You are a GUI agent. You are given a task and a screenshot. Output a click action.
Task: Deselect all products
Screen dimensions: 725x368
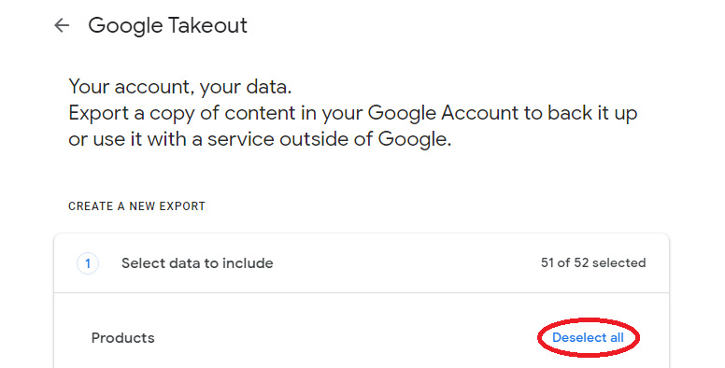pyautogui.click(x=588, y=337)
